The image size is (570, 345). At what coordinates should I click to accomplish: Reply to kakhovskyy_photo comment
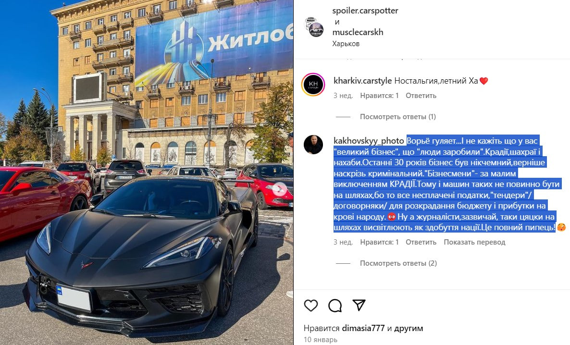(421, 242)
